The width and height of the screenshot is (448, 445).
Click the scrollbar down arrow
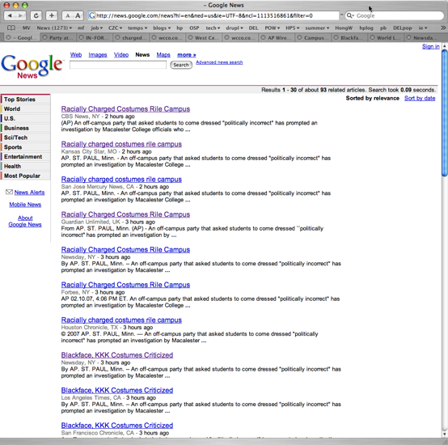coord(444,434)
